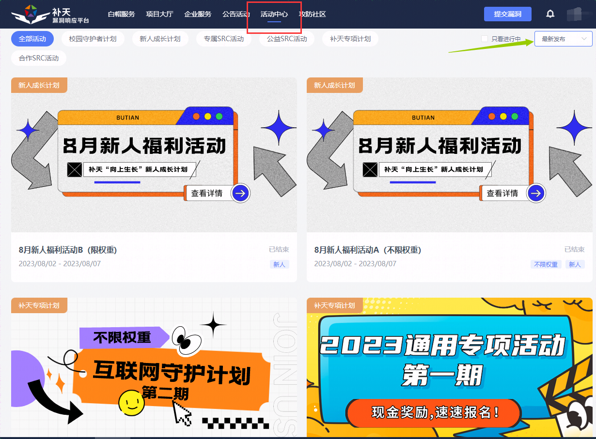The width and height of the screenshot is (596, 439).
Task: Click arrow icon on 限权重 activity B banner
Action: click(x=240, y=193)
